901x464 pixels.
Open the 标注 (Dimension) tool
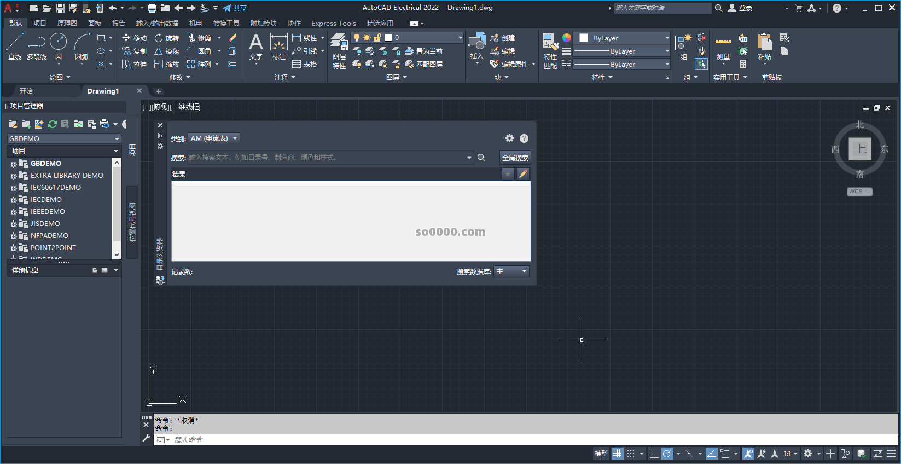click(279, 47)
